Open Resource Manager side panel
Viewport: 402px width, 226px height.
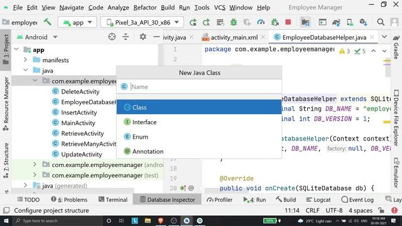tap(6, 104)
